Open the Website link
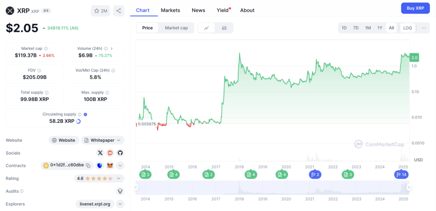The image size is (436, 211). pos(64,140)
